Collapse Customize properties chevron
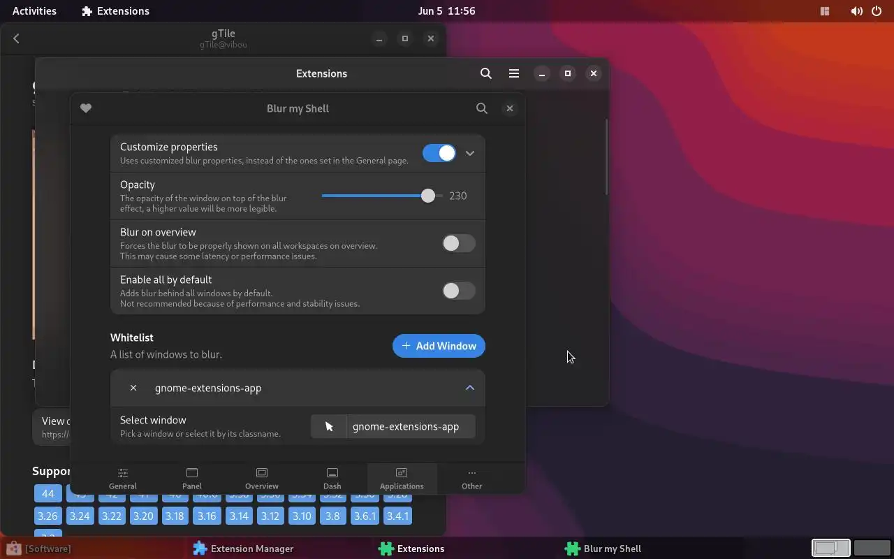894x559 pixels. click(x=470, y=153)
